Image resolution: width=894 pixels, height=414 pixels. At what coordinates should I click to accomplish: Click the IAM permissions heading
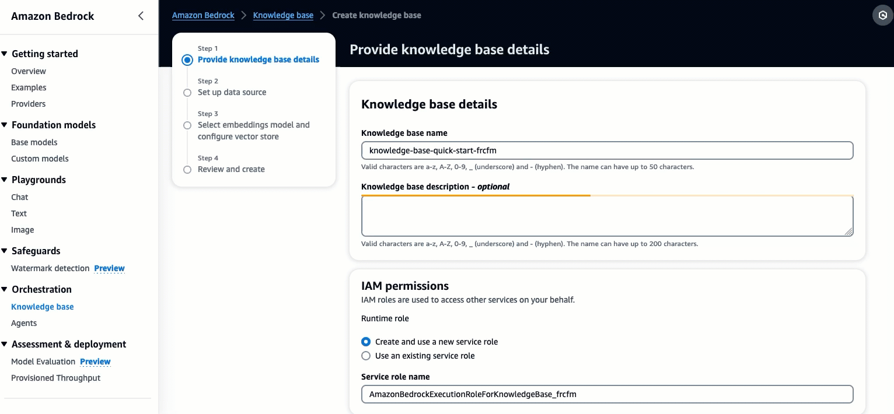pyautogui.click(x=405, y=286)
